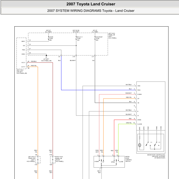Click the 'PWS' terminal label on Body ECU
The height and width of the screenshot is (179, 179).
click(24, 50)
